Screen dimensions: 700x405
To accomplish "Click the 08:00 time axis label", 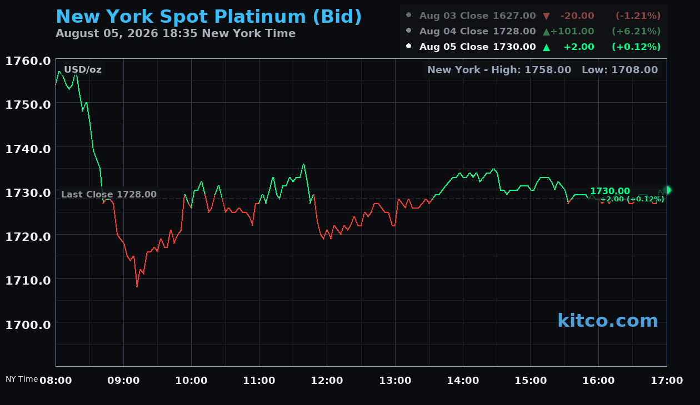I will [56, 381].
